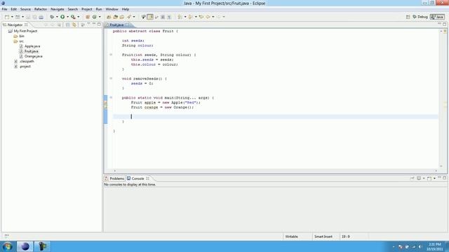Click the Collapse All icon in Navigator

coord(68,25)
